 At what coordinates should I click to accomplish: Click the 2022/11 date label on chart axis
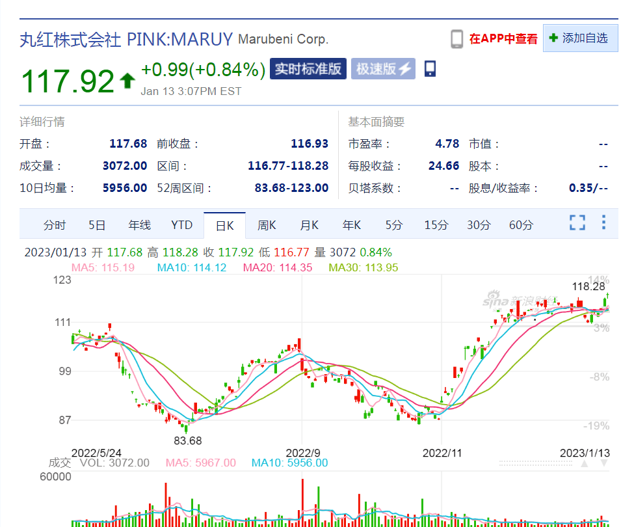[442, 453]
